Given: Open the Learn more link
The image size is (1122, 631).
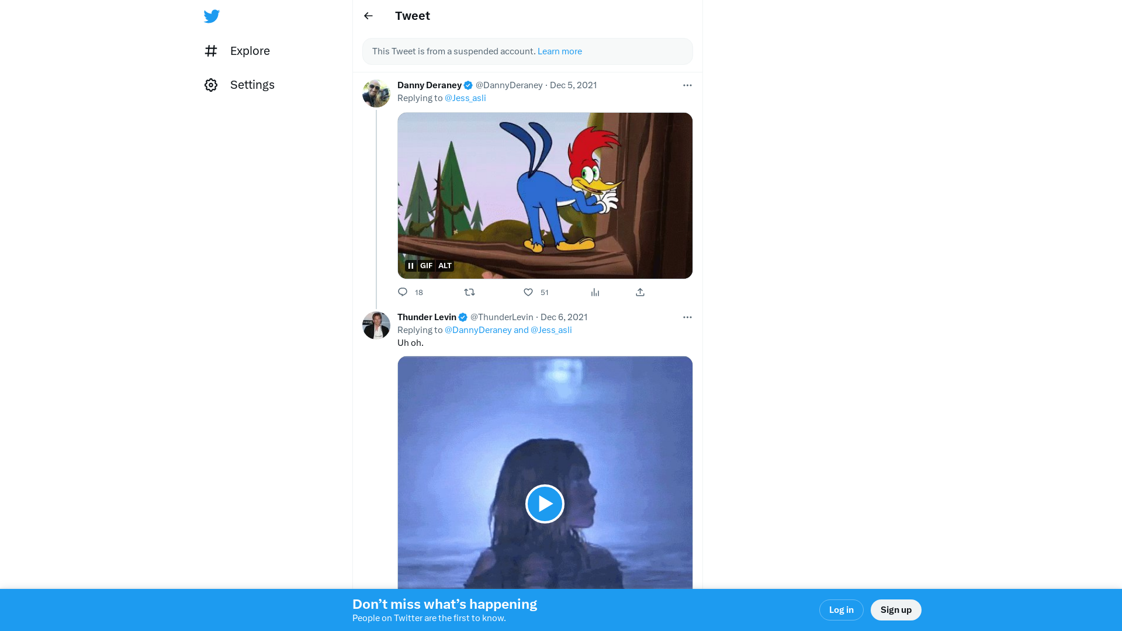Looking at the screenshot, I should click(x=560, y=51).
